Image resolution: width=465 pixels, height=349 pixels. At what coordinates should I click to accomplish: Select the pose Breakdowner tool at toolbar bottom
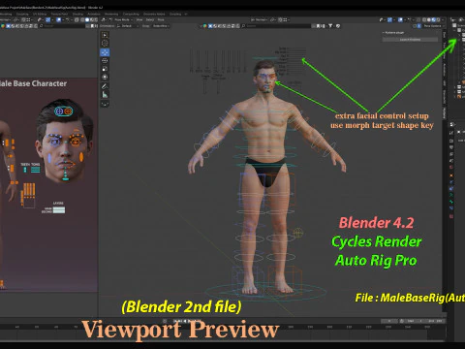pyautogui.click(x=105, y=104)
